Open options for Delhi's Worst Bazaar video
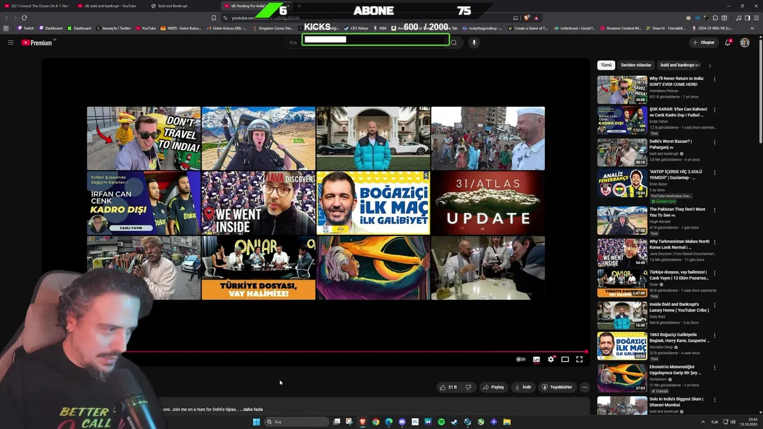This screenshot has width=763, height=429. pyautogui.click(x=715, y=142)
